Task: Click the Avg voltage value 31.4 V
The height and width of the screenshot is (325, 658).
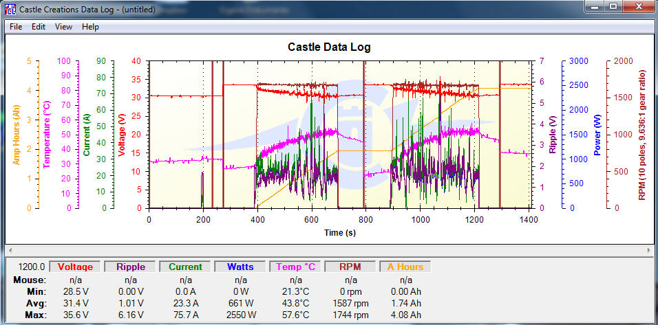Action: pyautogui.click(x=76, y=303)
